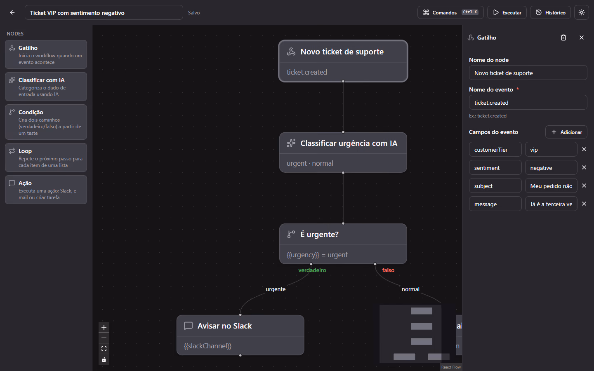Delete the node with the trash icon
594x371 pixels.
pos(563,38)
